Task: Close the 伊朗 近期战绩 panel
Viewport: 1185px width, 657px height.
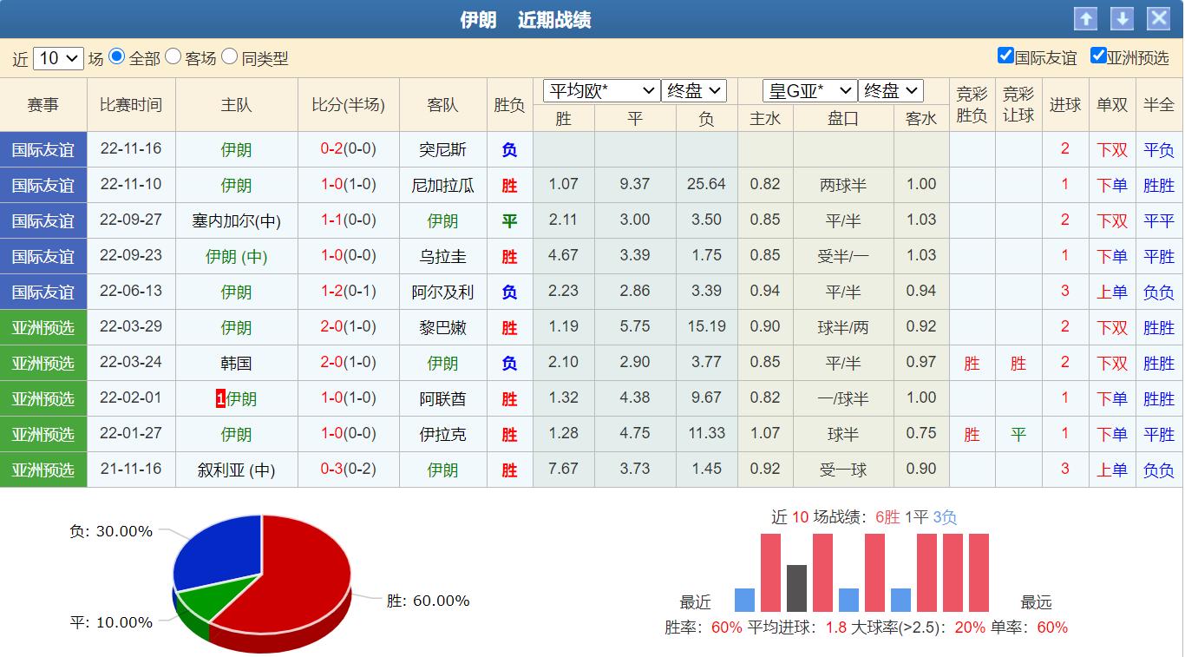Action: [x=1159, y=19]
